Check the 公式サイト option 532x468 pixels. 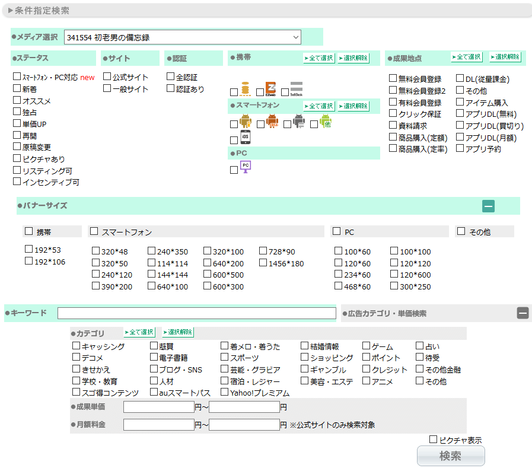[107, 77]
